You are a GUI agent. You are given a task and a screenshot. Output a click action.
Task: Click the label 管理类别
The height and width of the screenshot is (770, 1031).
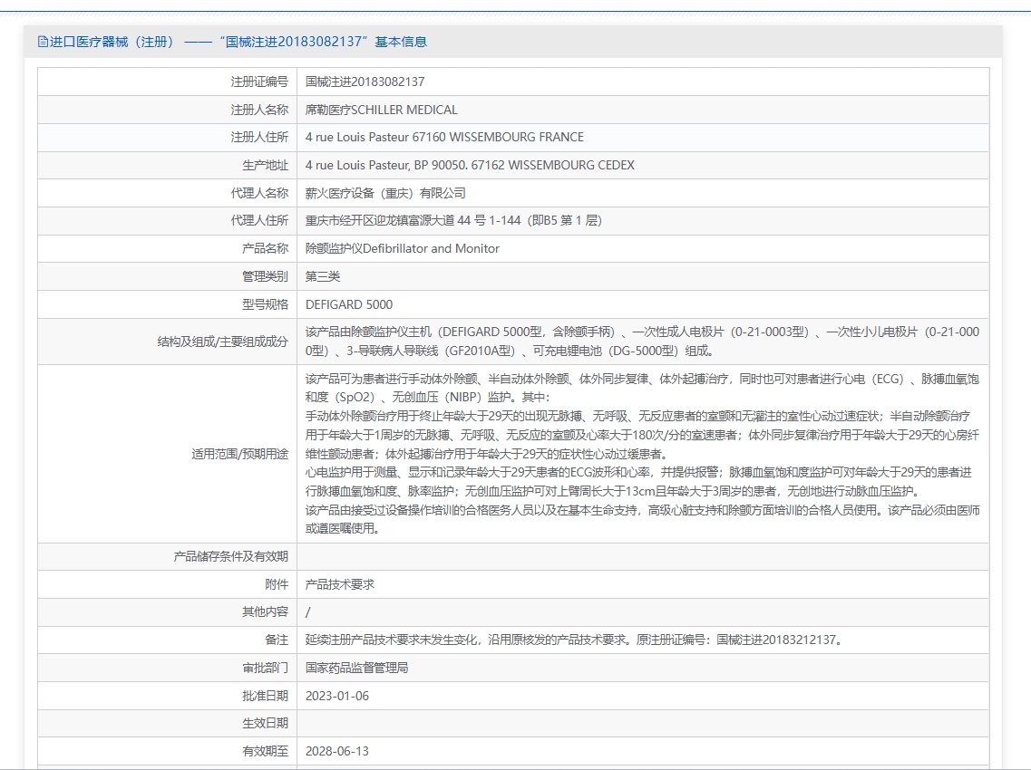265,276
